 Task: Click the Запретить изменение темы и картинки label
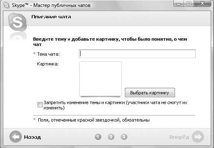pos(116,105)
